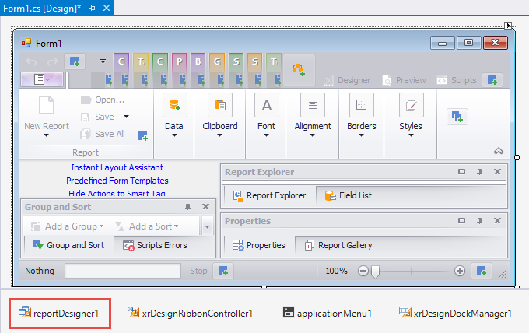Click the status bar text field
The height and width of the screenshot is (333, 529).
[124, 271]
